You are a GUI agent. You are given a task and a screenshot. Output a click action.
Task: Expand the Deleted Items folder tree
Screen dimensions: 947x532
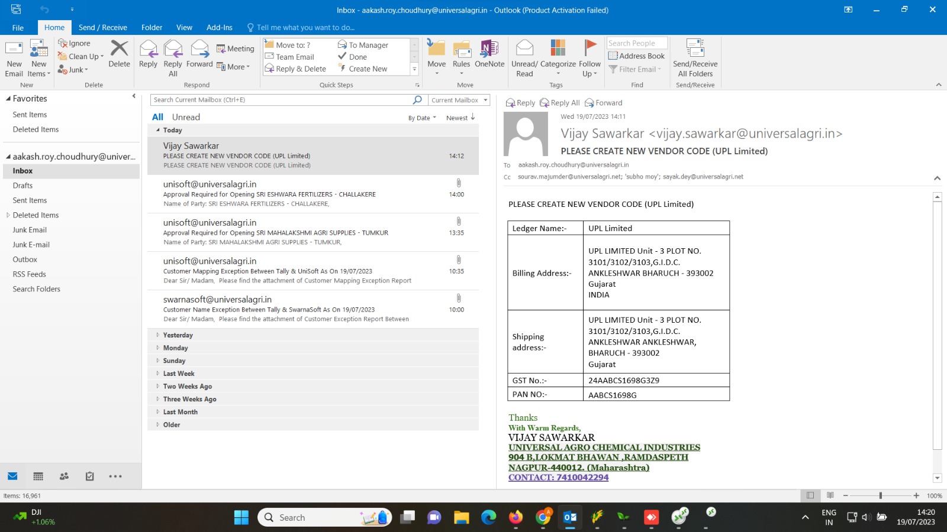tap(8, 215)
